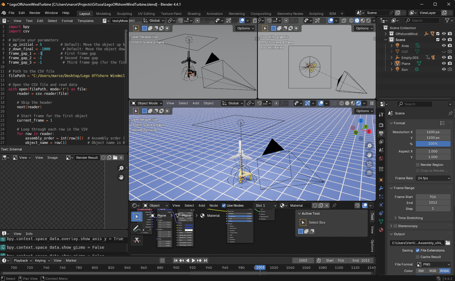Image resolution: width=455 pixels, height=281 pixels.
Task: Duplicate the Material datablock
Action: [x=321, y=205]
